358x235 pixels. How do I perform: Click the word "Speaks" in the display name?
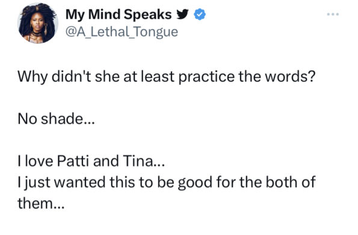point(148,14)
